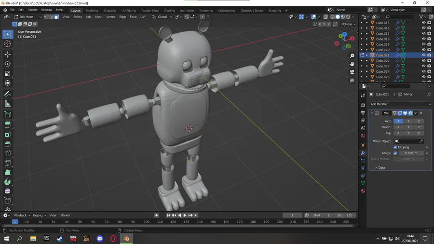Open the Add Modifier dropdown
The width and height of the screenshot is (434, 244).
click(400, 104)
